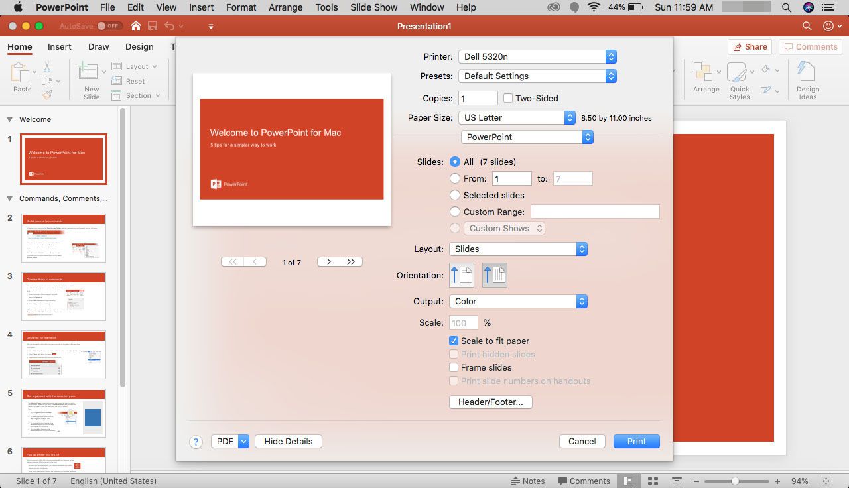Click the Format Painter brush icon
Image resolution: width=849 pixels, height=488 pixels.
coord(47,95)
